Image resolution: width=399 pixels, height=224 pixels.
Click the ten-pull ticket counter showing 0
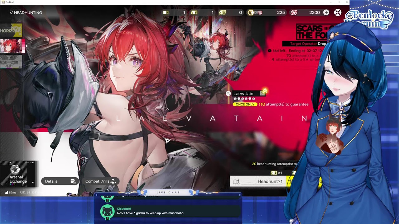231,12
